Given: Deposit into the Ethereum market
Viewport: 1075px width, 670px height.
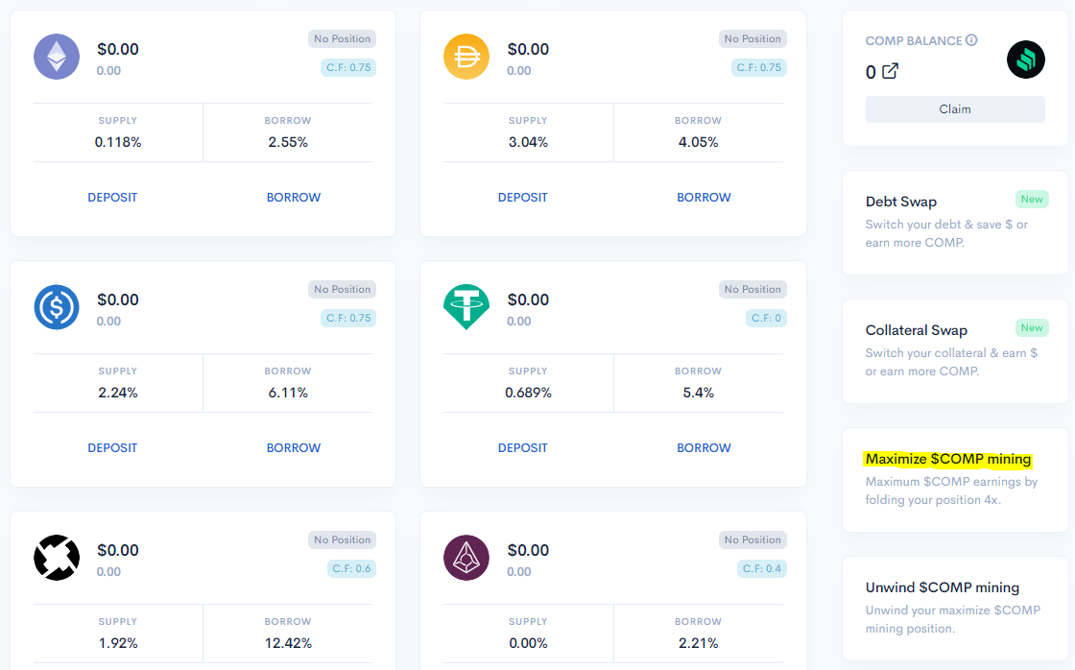Looking at the screenshot, I should point(112,198).
